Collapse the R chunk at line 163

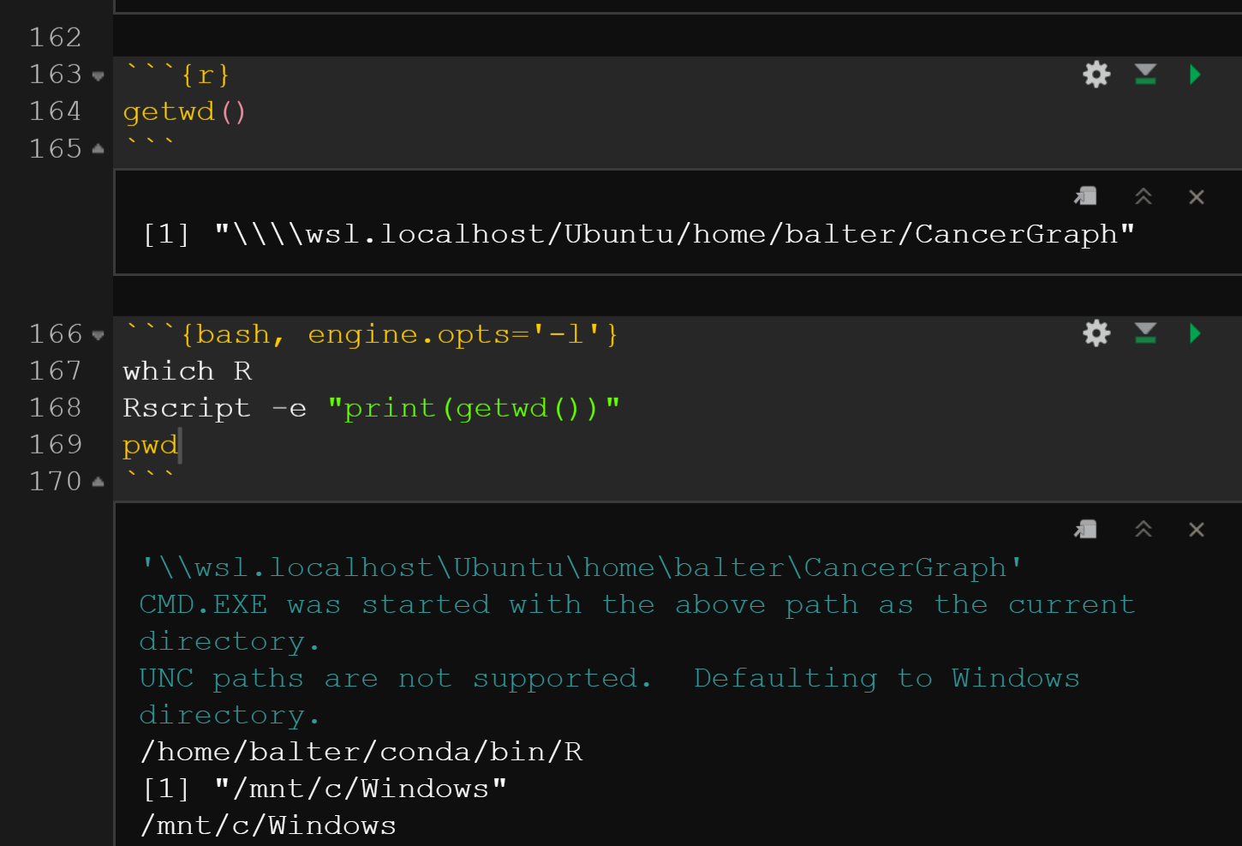pos(98,75)
